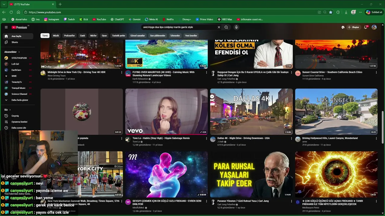Open the browser downloads icon
The height and width of the screenshot is (216, 385).
tap(346, 12)
